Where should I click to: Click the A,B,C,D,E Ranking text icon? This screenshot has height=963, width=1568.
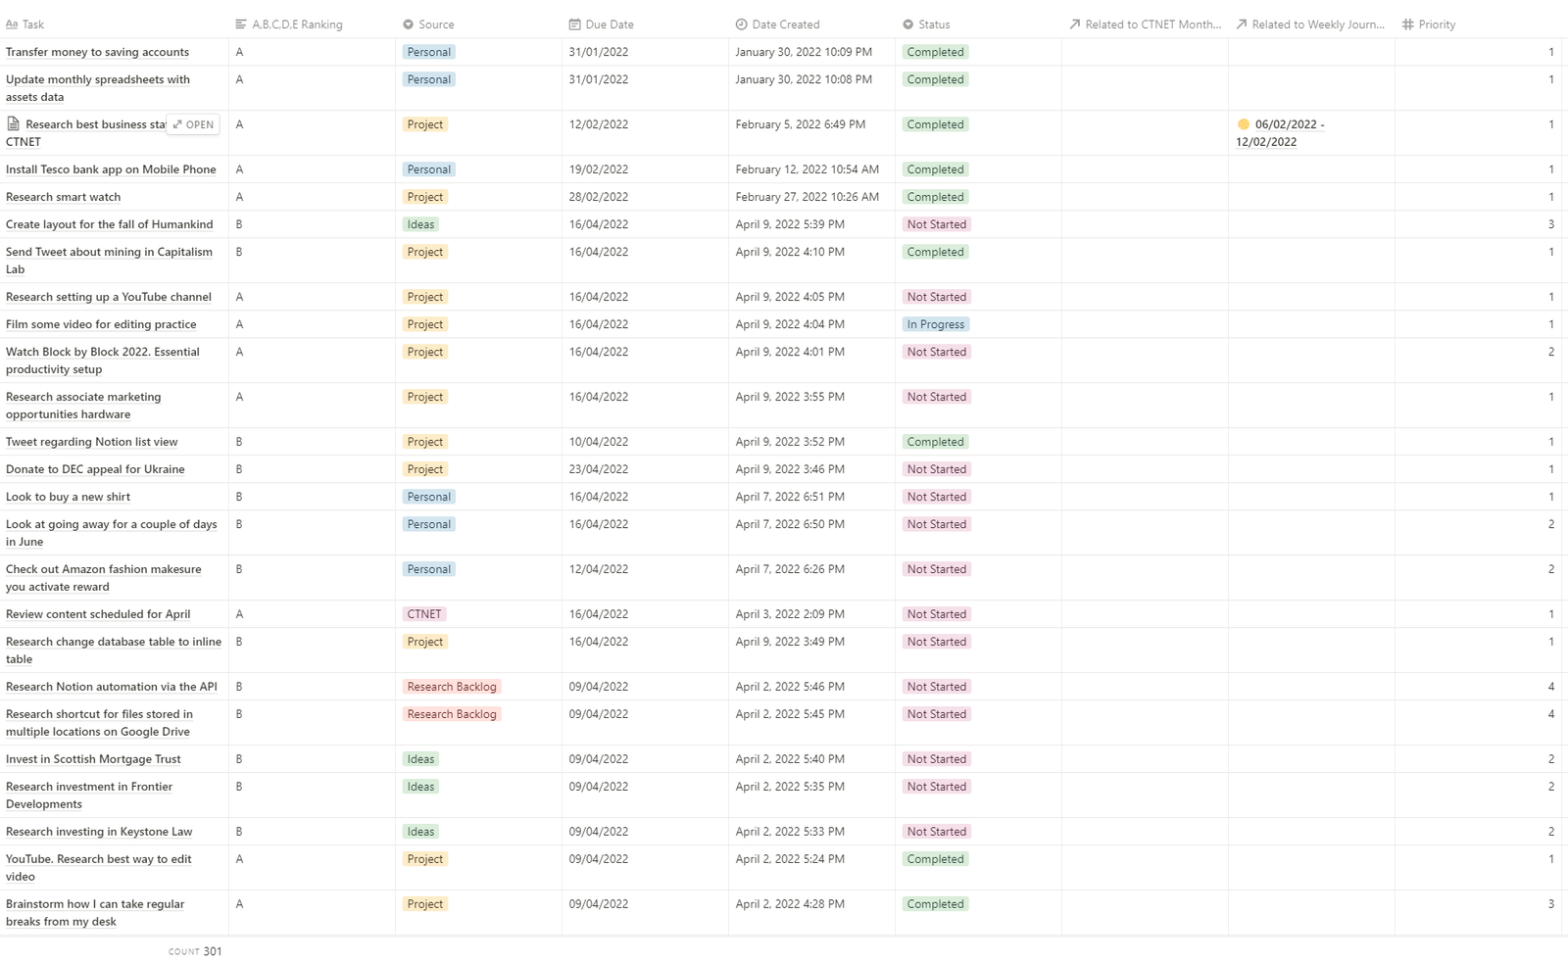point(241,24)
